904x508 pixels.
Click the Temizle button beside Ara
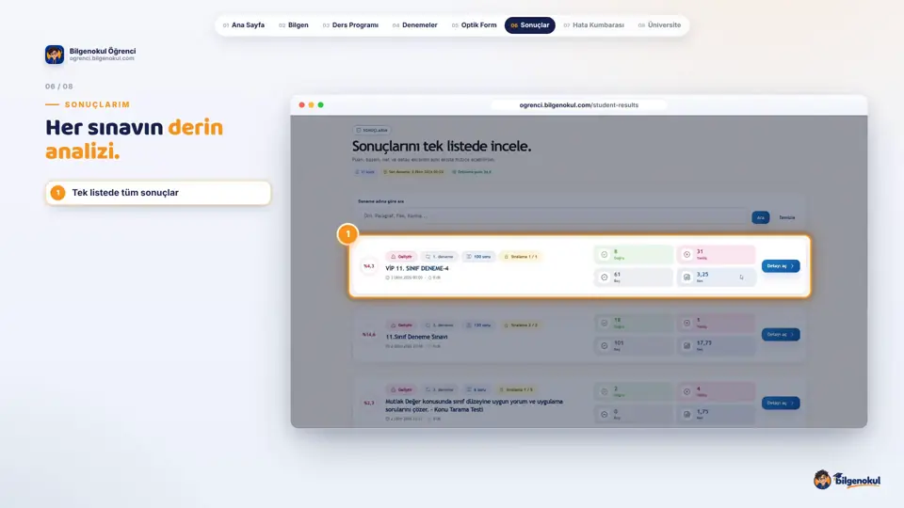click(787, 217)
